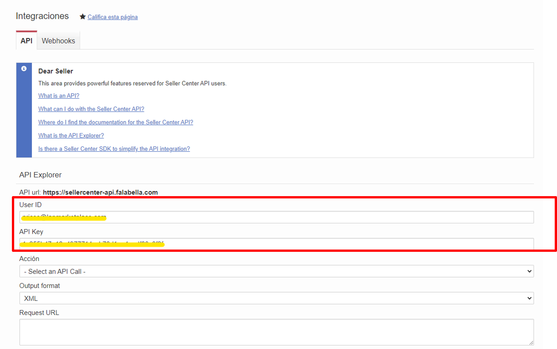
Task: Click the Dear Seller heading
Action: coord(56,71)
